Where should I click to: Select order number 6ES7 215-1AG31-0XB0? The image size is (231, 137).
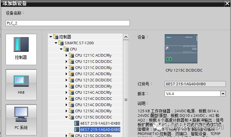[x=100, y=123]
